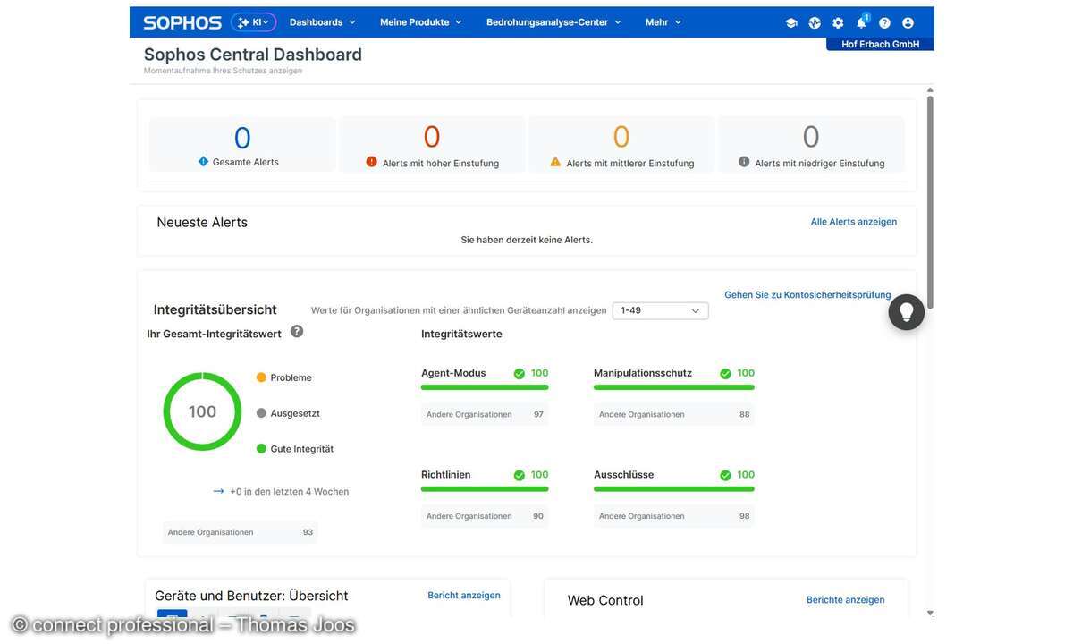The height and width of the screenshot is (644, 1073).
Task: Click the Gesamt-Integritätswert help question icon
Action: (x=297, y=332)
